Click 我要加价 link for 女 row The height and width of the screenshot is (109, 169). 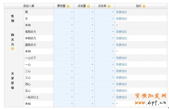click(121, 19)
